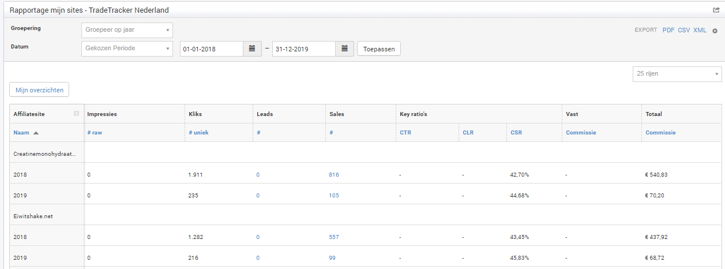This screenshot has height=269, width=725.
Task: Export report as PDF
Action: click(668, 30)
